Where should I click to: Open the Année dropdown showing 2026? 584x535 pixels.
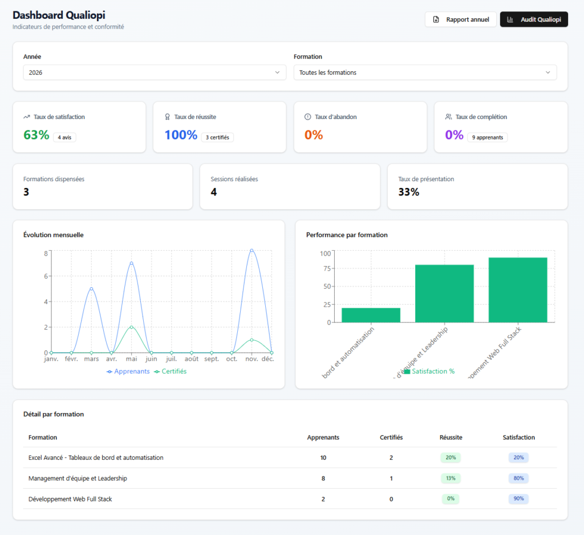pyautogui.click(x=155, y=72)
